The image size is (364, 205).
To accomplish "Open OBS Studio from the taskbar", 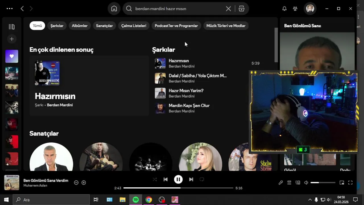I will point(162,200).
